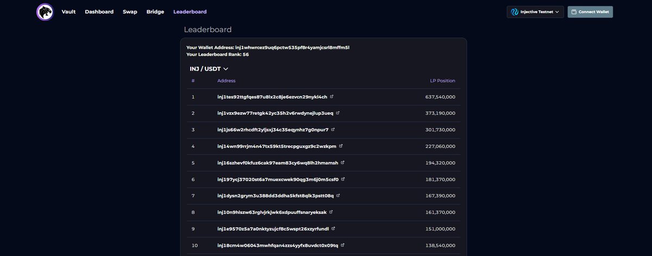Click the wallet icon in Connect Wallet
Screen dimensions: 652x256
coord(574,12)
